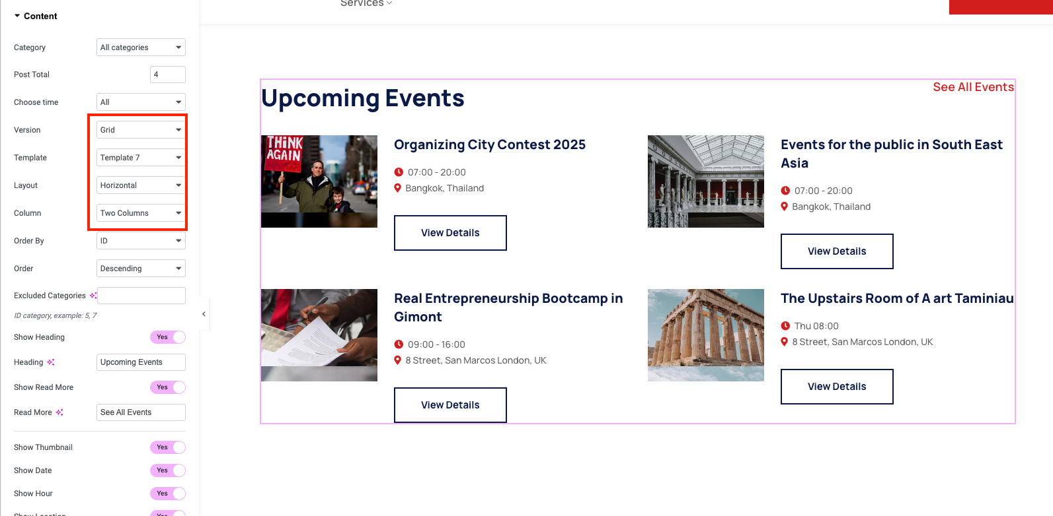The height and width of the screenshot is (516, 1053).
Task: Open the Template dropdown showing Template 7
Action: (x=141, y=158)
